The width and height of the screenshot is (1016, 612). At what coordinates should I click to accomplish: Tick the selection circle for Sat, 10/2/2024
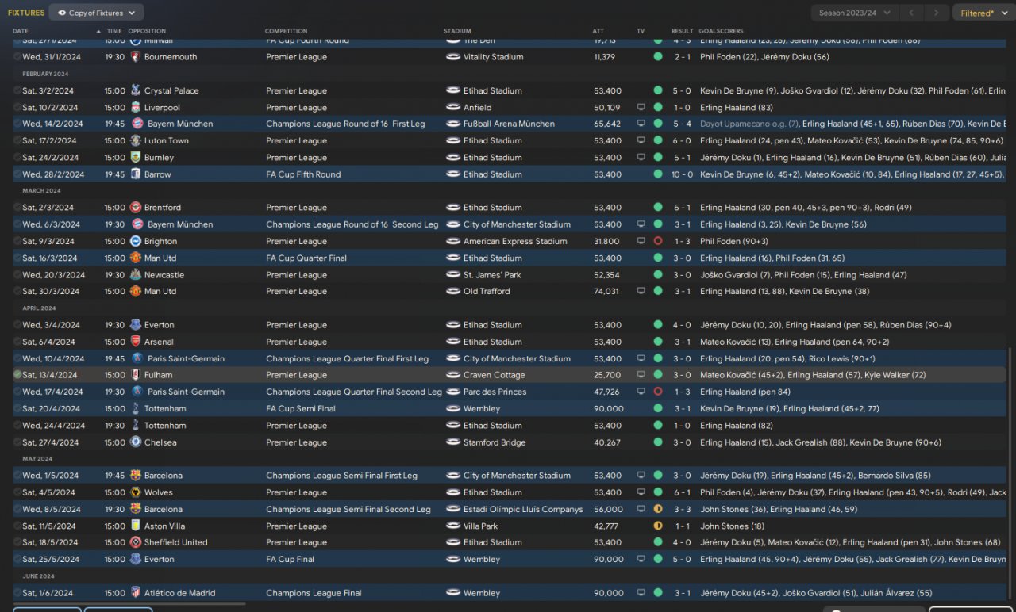tap(17, 107)
